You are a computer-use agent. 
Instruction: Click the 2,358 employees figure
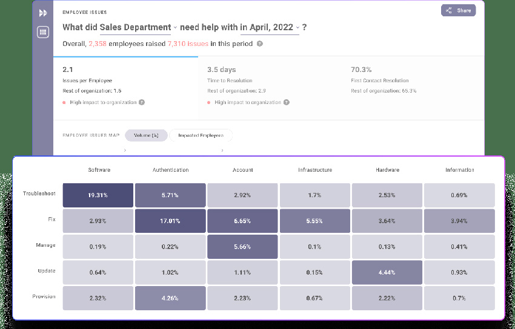click(x=98, y=44)
